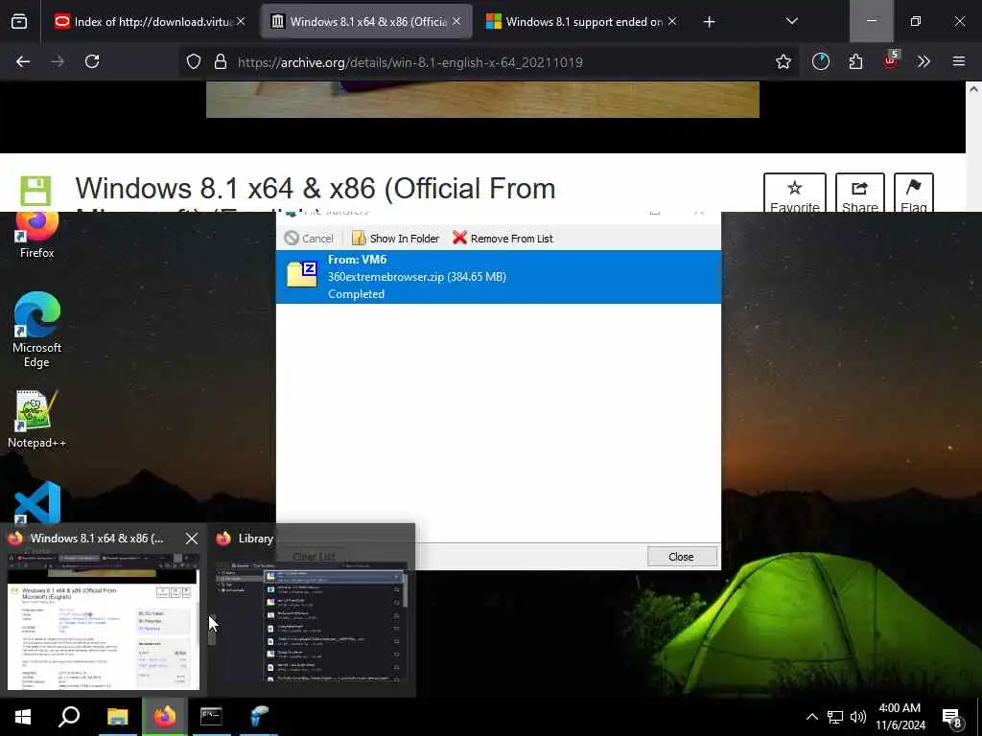982x736 pixels.
Task: Select the Library window preview thumbnail
Action: pos(312,610)
